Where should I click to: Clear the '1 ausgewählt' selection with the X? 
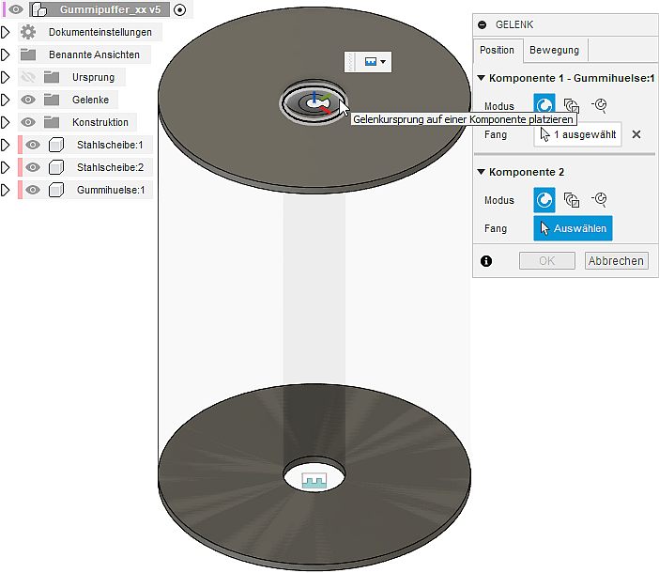pos(636,134)
